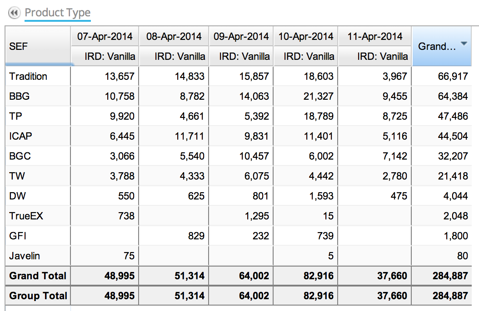The image size is (479, 311).
Task: Select the Grand… column header
Action: [442, 46]
